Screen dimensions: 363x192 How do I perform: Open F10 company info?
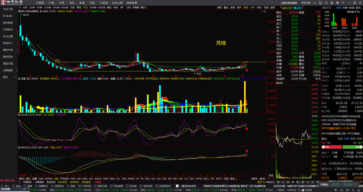click(x=253, y=7)
